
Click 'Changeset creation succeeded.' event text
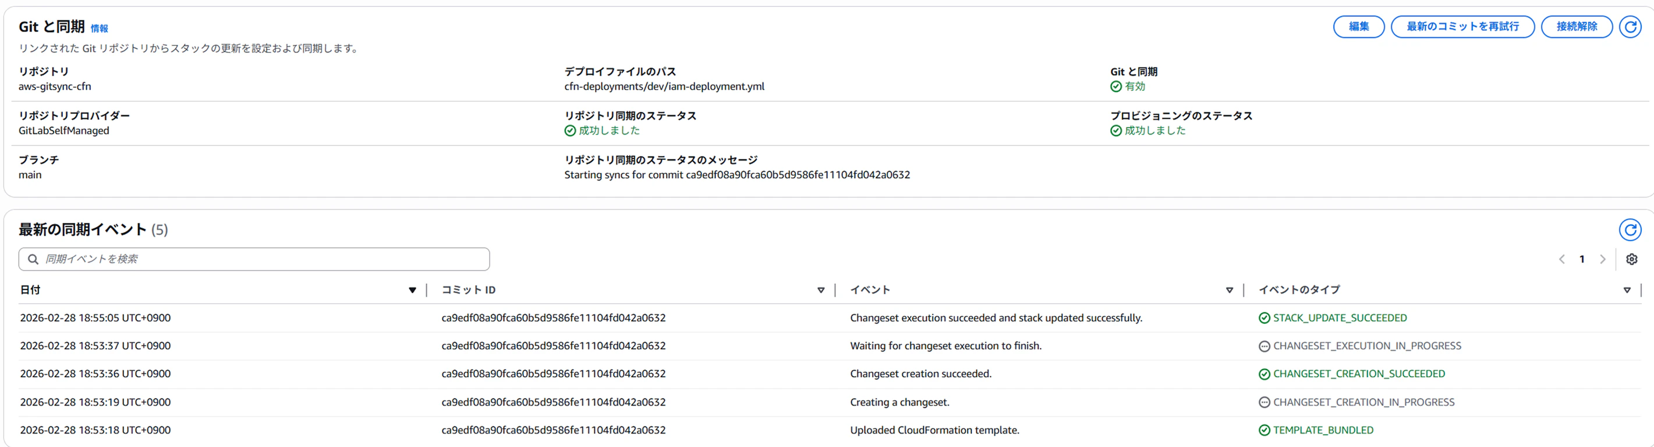point(921,374)
